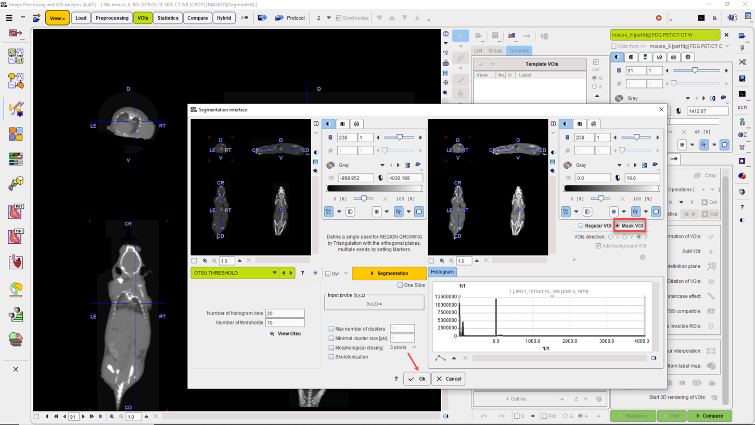
Task: Open the OTSU THRESHOLD method dropdown
Action: click(274, 273)
